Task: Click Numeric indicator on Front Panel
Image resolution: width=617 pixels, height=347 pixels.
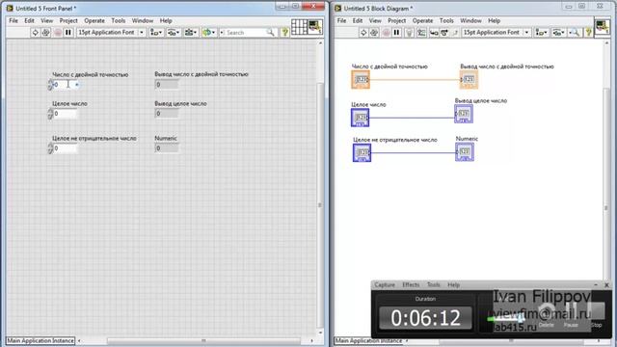Action: point(167,148)
